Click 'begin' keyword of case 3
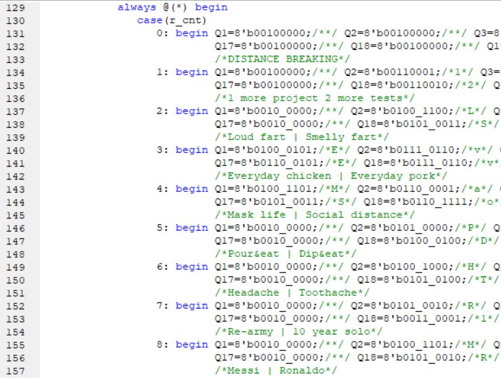This screenshot has height=378, width=501. [x=192, y=150]
